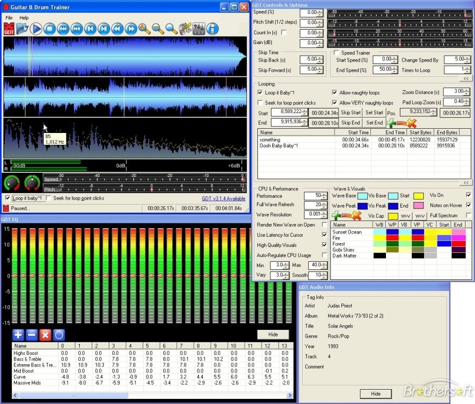Open the Help menu
Image resolution: width=475 pixels, height=404 pixels.
pos(24,18)
